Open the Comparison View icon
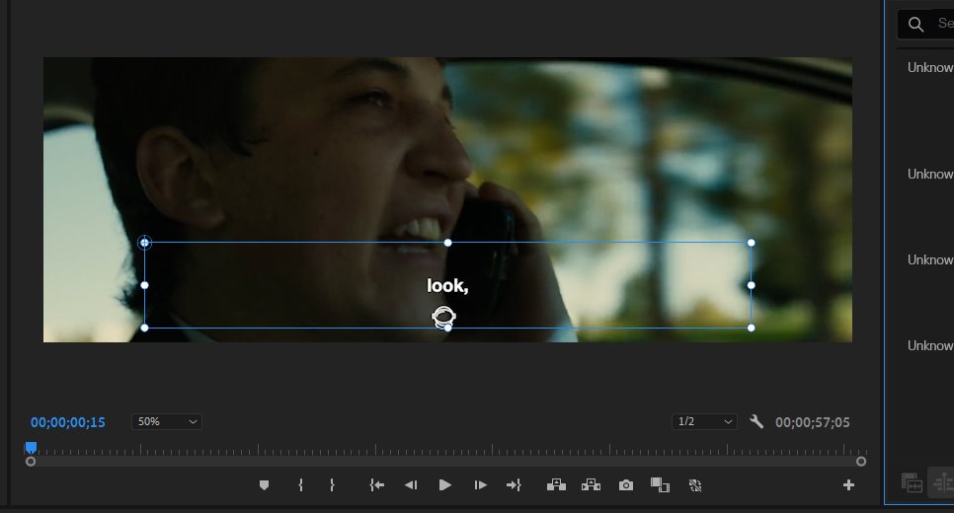Viewport: 954px width, 513px height. pos(660,485)
